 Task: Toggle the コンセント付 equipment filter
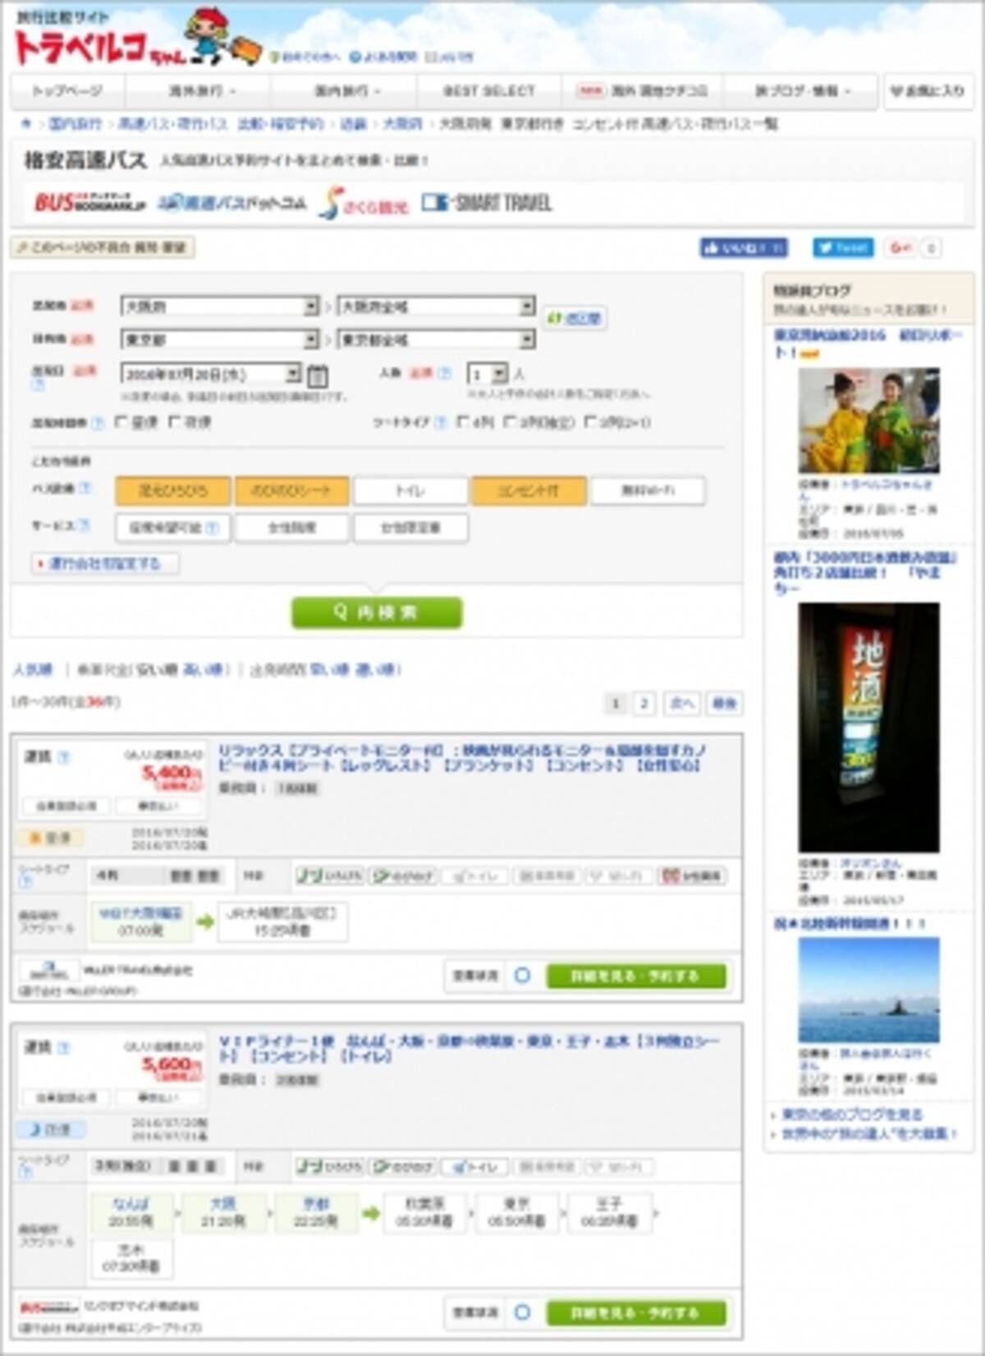(x=529, y=490)
